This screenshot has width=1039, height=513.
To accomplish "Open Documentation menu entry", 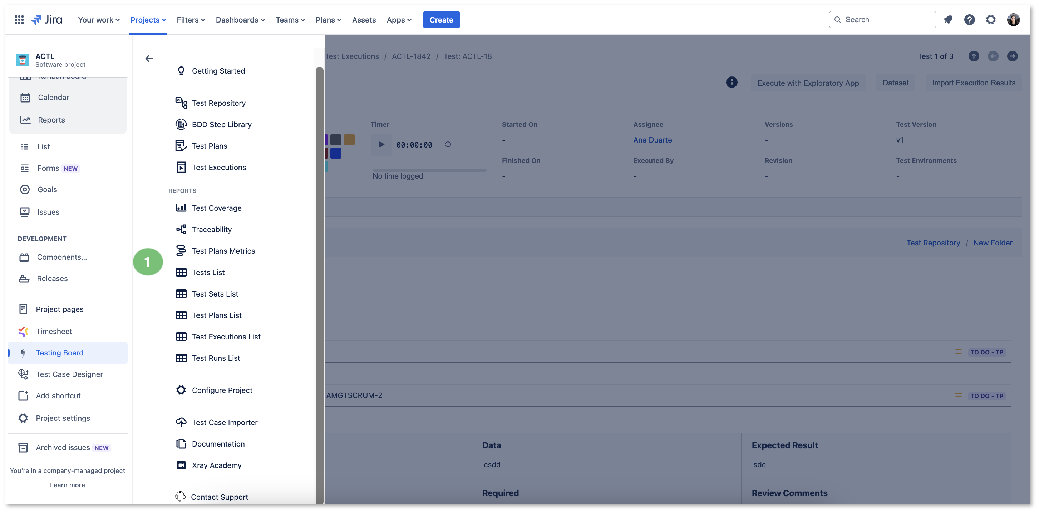I will pyautogui.click(x=218, y=444).
